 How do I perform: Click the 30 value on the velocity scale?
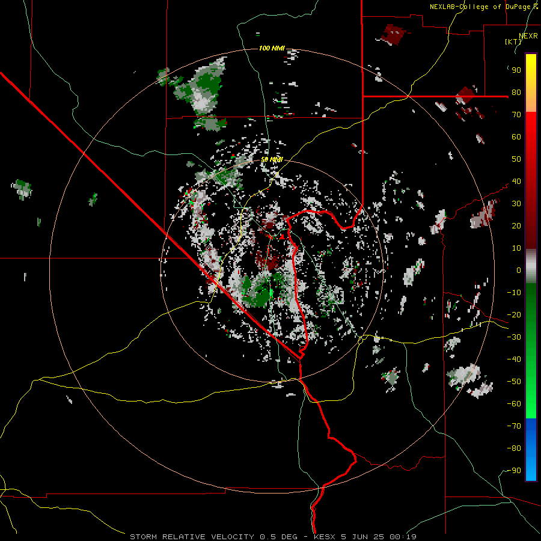pyautogui.click(x=516, y=204)
